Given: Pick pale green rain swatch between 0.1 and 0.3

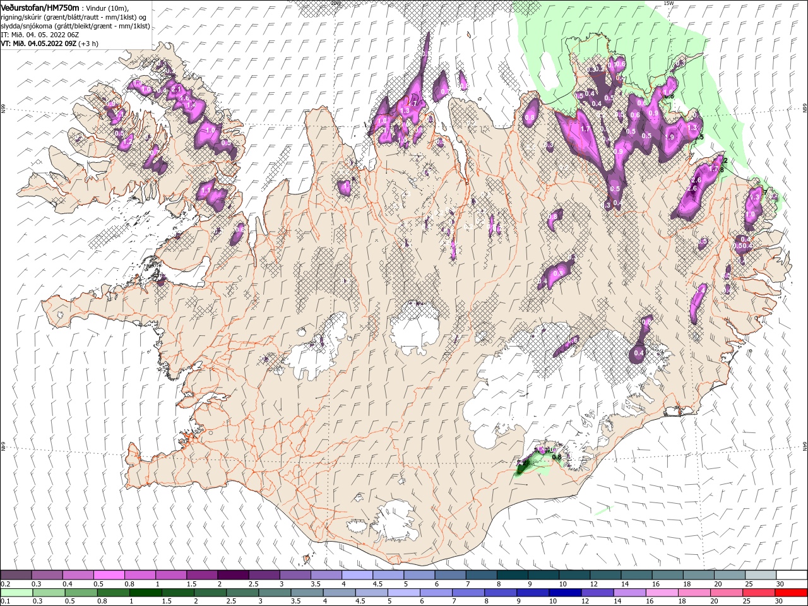Looking at the screenshot, I should (16, 593).
